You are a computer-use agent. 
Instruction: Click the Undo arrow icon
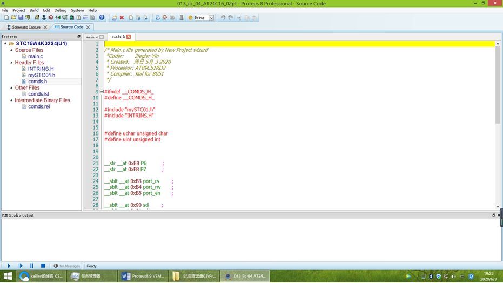(x=223, y=18)
